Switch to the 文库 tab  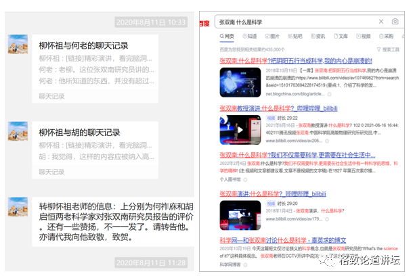point(341,37)
